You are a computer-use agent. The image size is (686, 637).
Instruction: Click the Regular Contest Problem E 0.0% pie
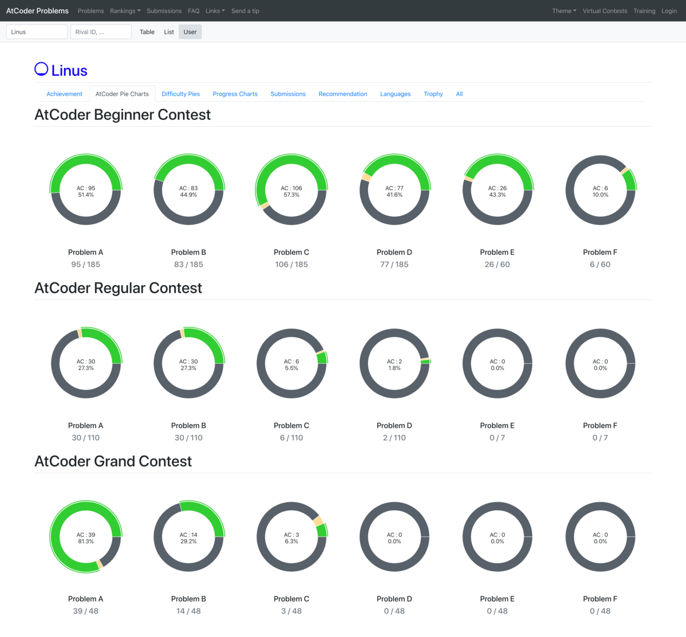(x=497, y=363)
